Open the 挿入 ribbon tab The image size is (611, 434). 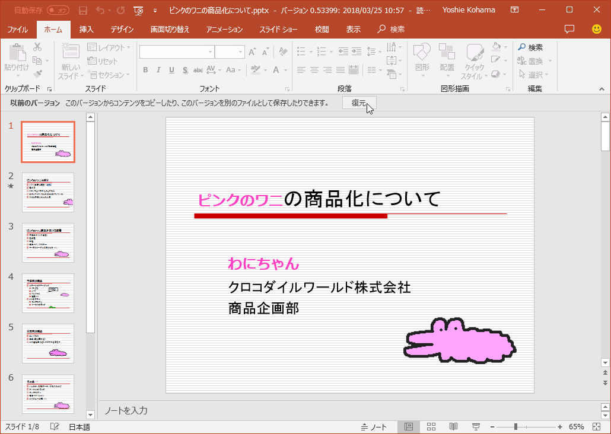[87, 29]
